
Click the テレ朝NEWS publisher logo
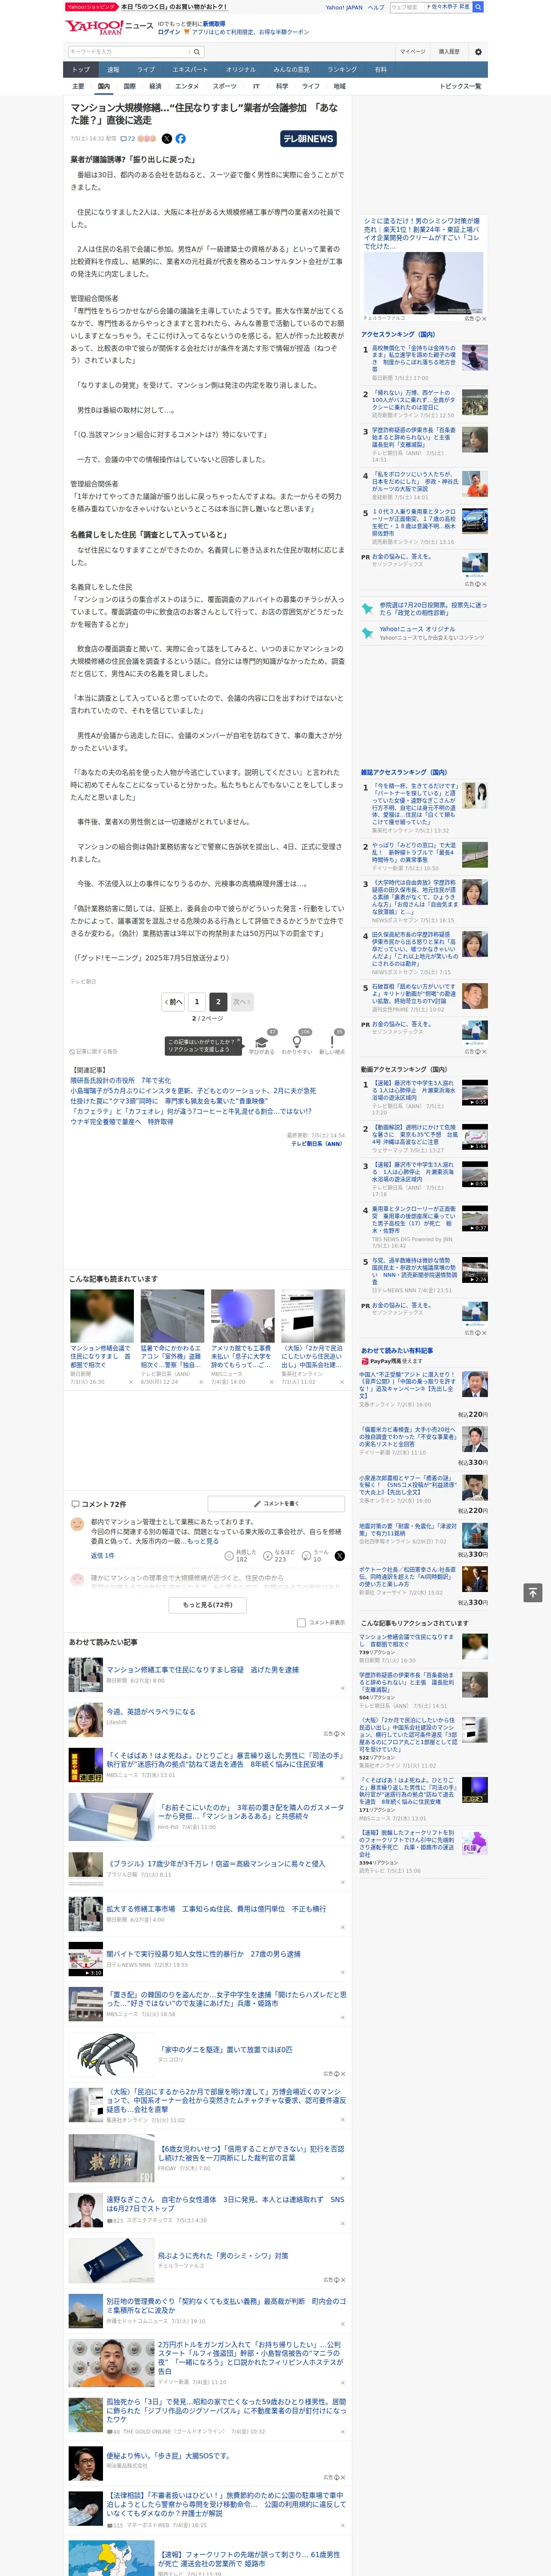pos(308,139)
